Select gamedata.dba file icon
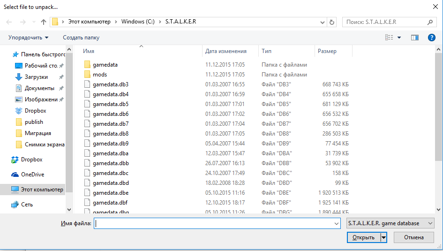 [87, 153]
